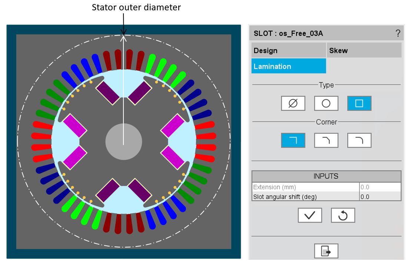
Task: Click the INPUTS table header
Action: tap(326, 176)
